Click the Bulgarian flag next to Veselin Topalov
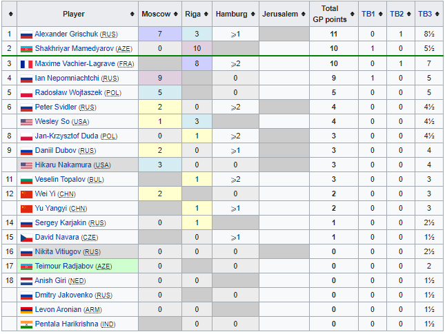This screenshot has height=334, width=445. 26,179
